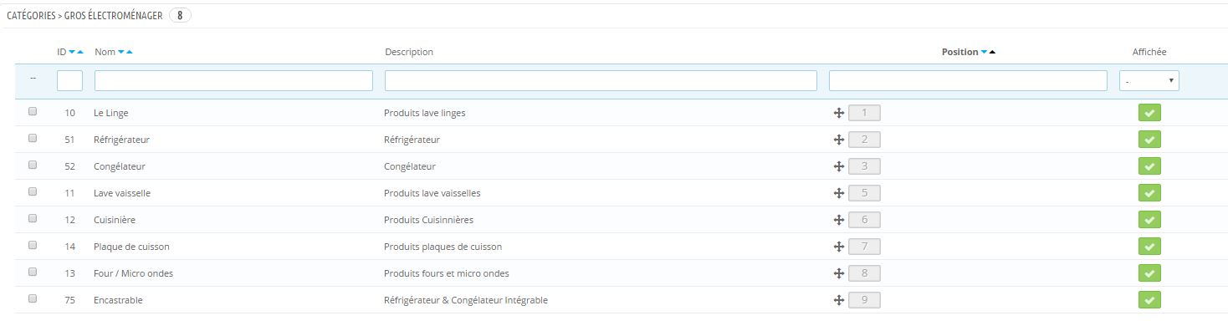Sort Position column descending arrow
Screen dimensions: 1228x326
pos(984,52)
